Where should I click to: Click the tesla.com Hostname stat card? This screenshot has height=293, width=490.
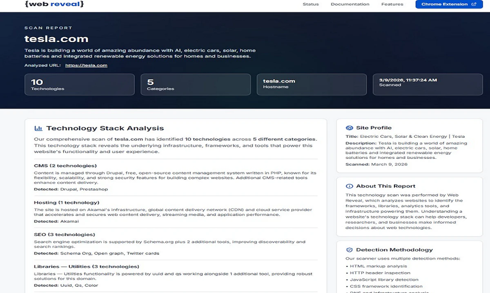pos(312,84)
